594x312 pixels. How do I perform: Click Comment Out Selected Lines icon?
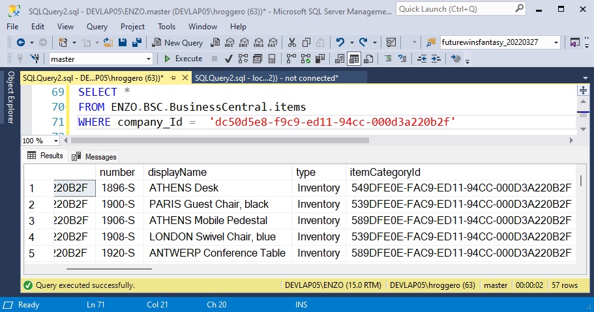(x=388, y=59)
